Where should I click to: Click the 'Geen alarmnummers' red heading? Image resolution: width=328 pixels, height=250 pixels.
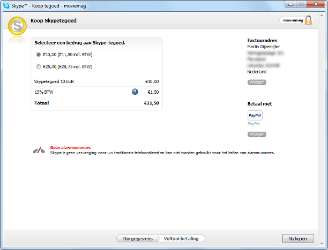coord(70,147)
